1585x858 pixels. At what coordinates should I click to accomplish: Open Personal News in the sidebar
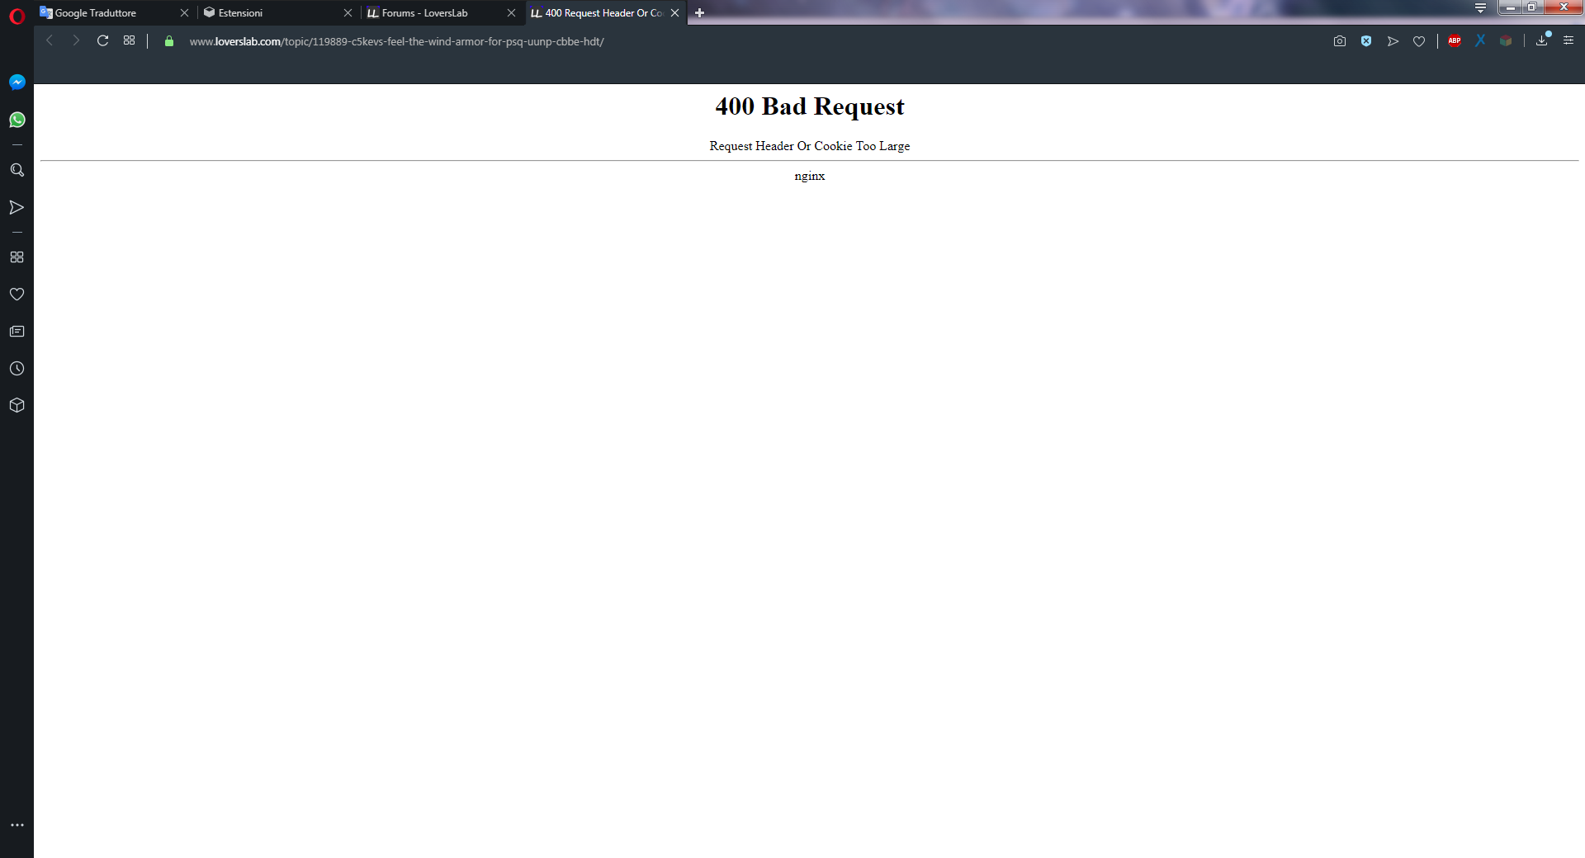coord(17,331)
